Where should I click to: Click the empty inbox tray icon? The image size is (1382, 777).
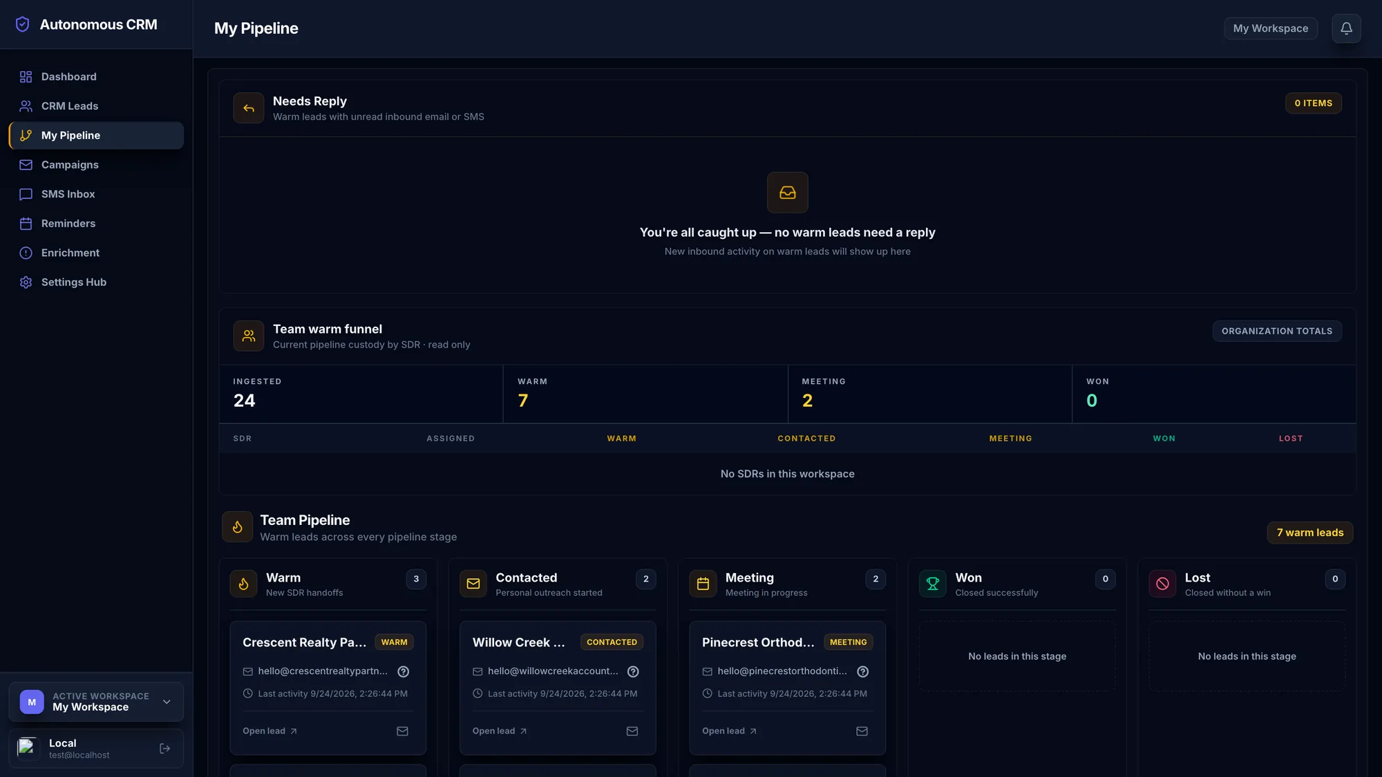(x=788, y=193)
